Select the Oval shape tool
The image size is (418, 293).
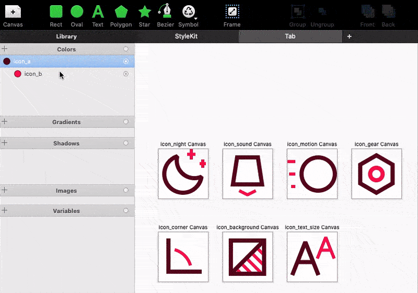pyautogui.click(x=77, y=11)
